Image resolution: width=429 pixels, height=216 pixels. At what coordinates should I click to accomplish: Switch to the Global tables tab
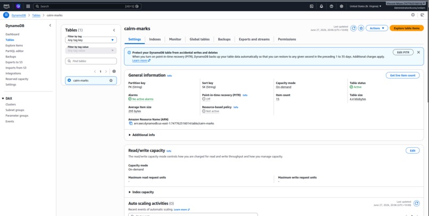coord(200,39)
